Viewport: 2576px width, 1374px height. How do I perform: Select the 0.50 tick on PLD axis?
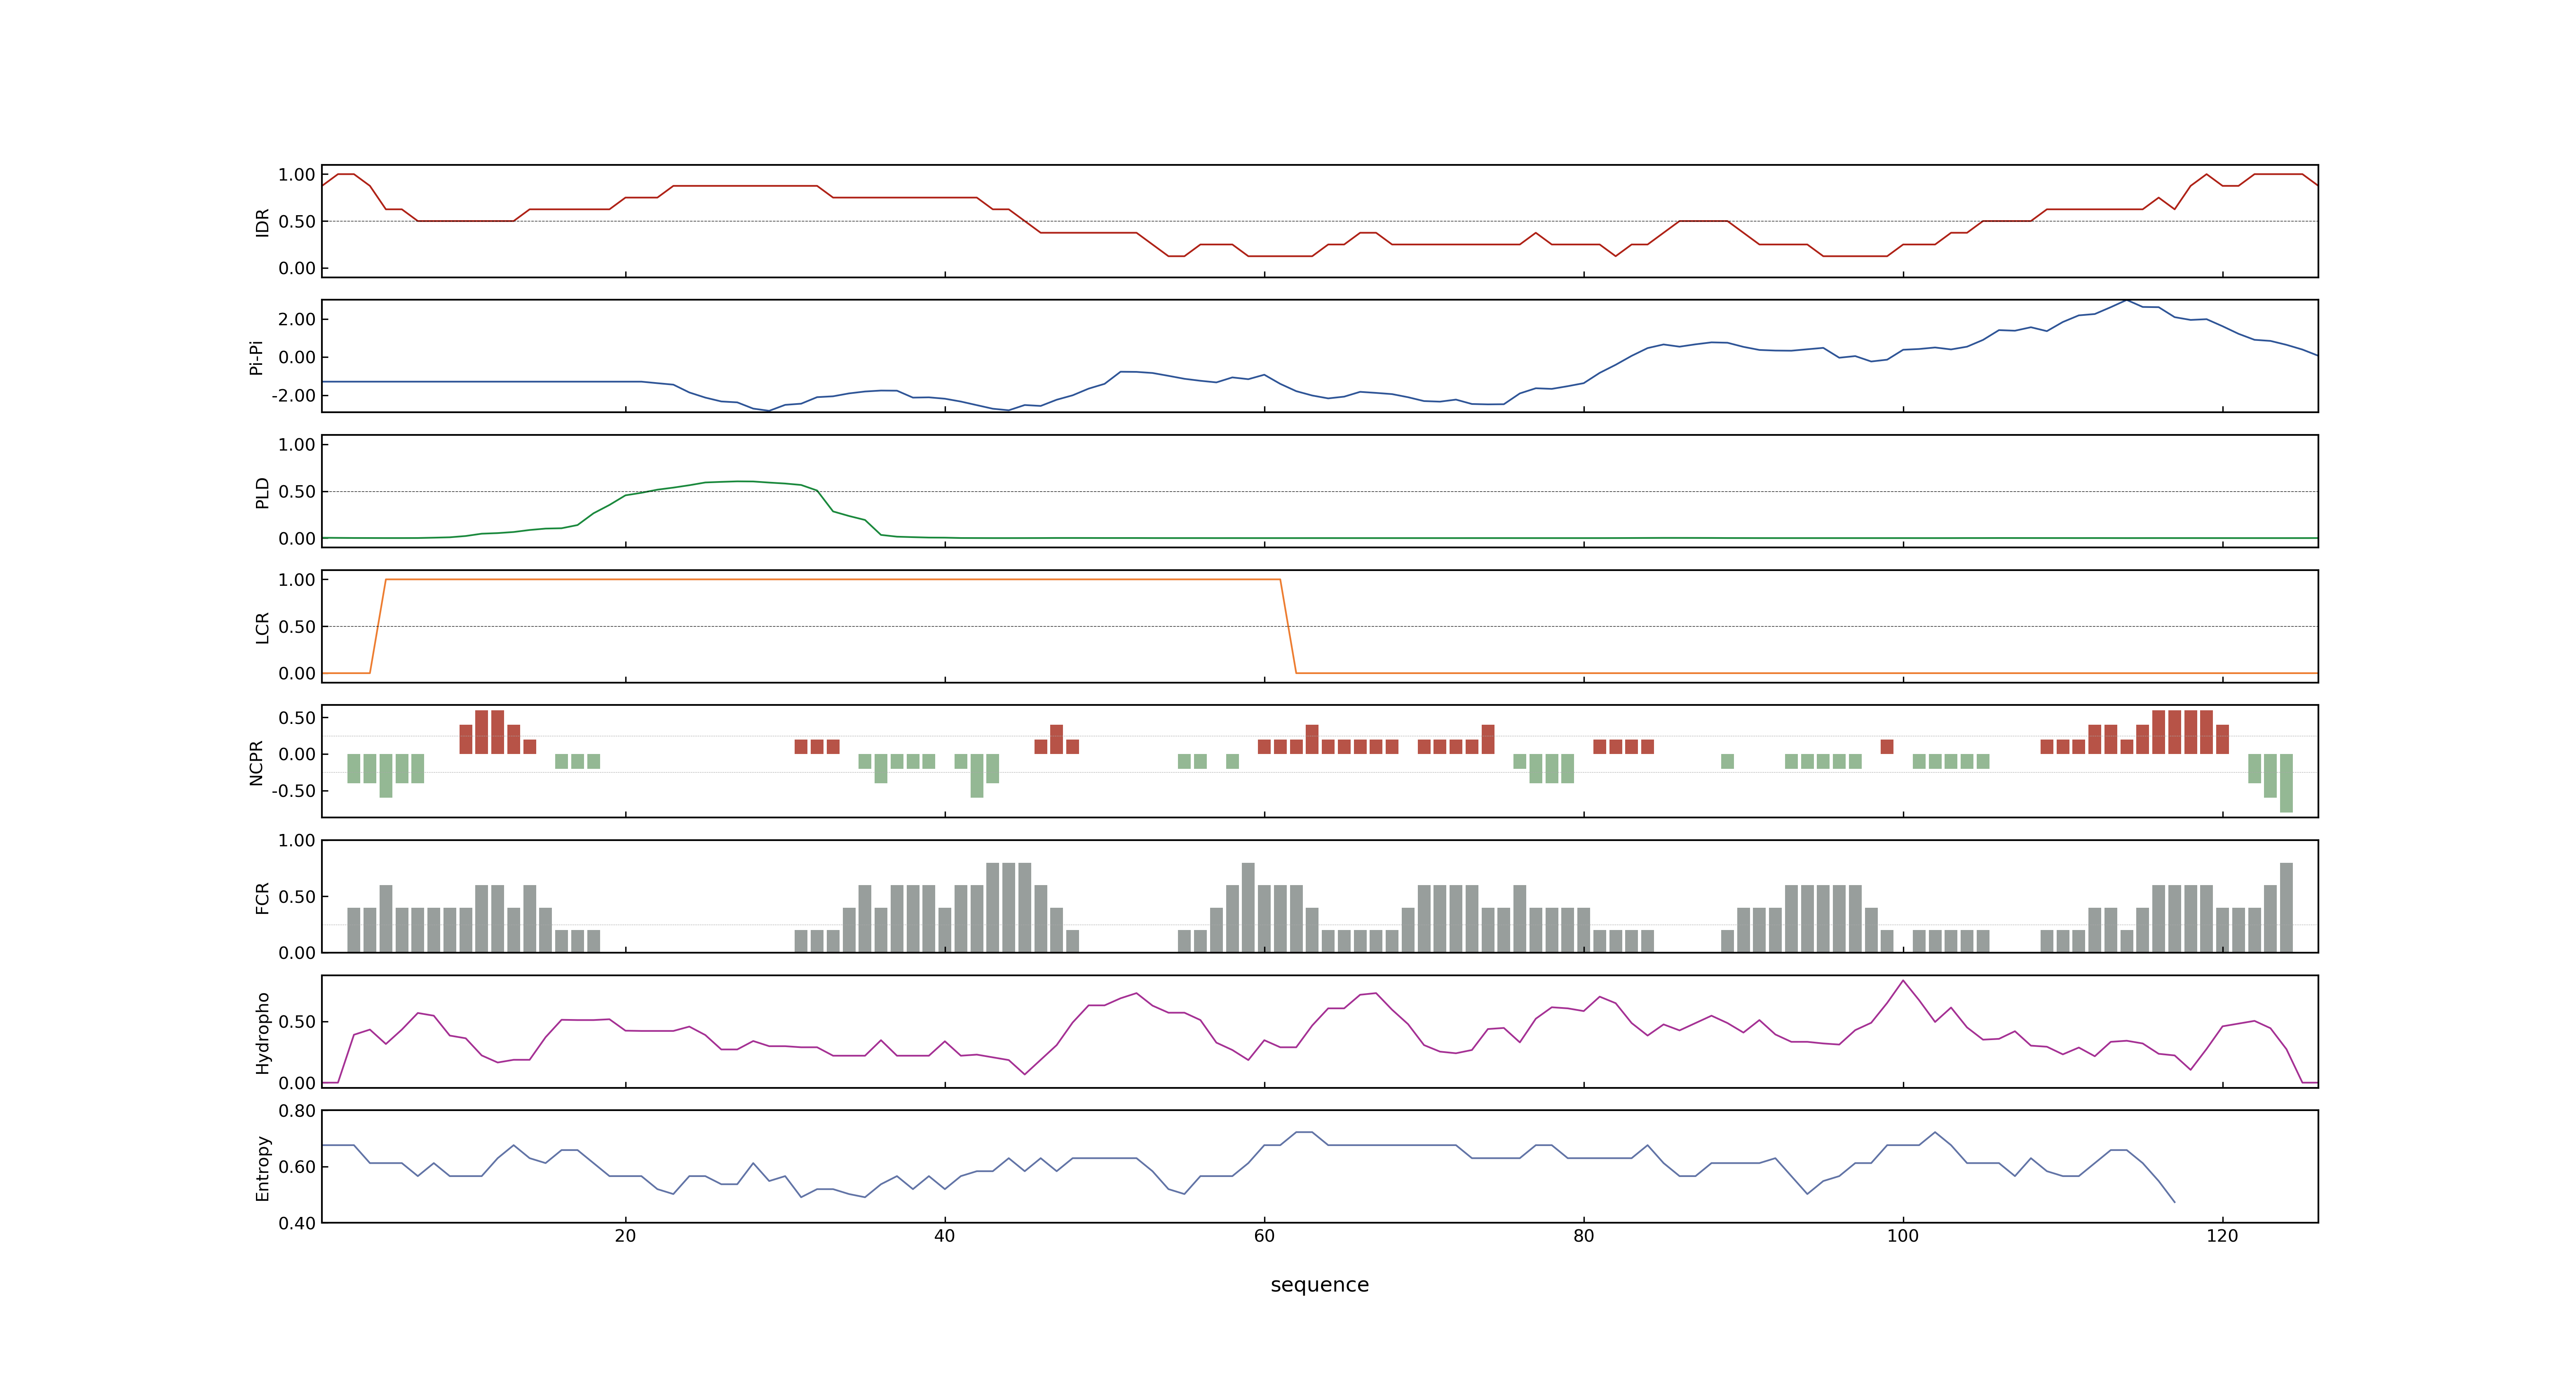click(x=297, y=491)
